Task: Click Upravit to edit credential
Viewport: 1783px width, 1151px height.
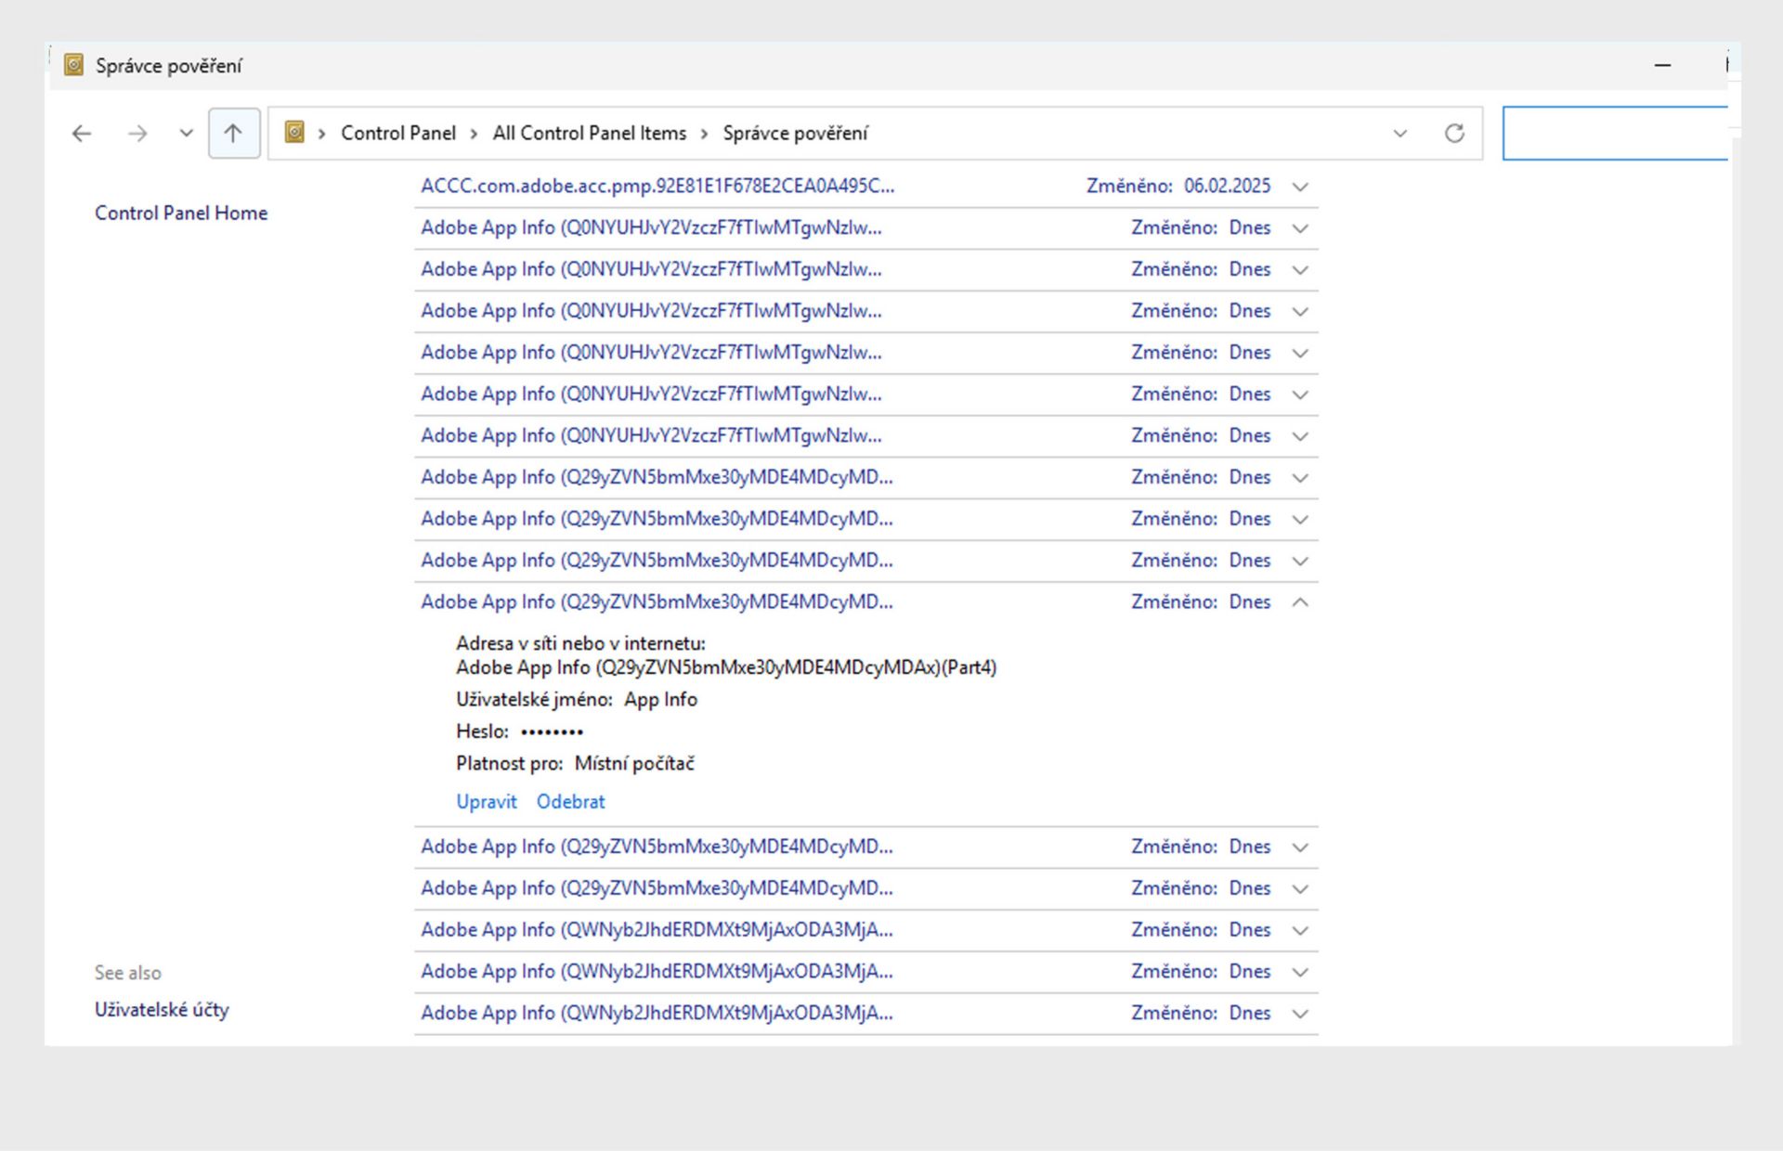Action: click(486, 802)
